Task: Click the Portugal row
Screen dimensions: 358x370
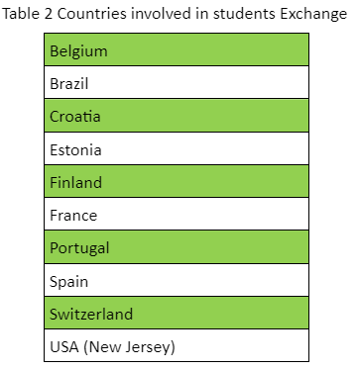Action: 177,247
